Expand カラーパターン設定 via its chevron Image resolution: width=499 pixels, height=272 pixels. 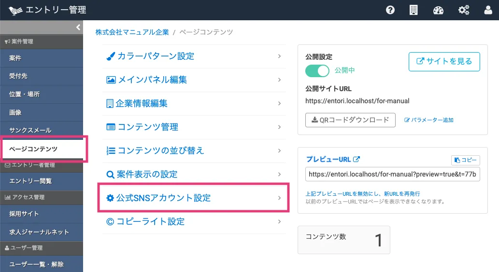pos(279,56)
